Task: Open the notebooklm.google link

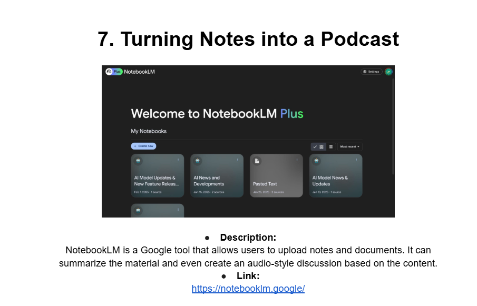Action: (248, 289)
